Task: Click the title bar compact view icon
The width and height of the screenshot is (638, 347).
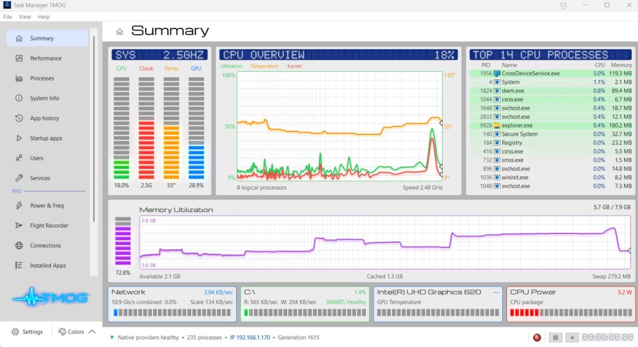Action: point(563,5)
